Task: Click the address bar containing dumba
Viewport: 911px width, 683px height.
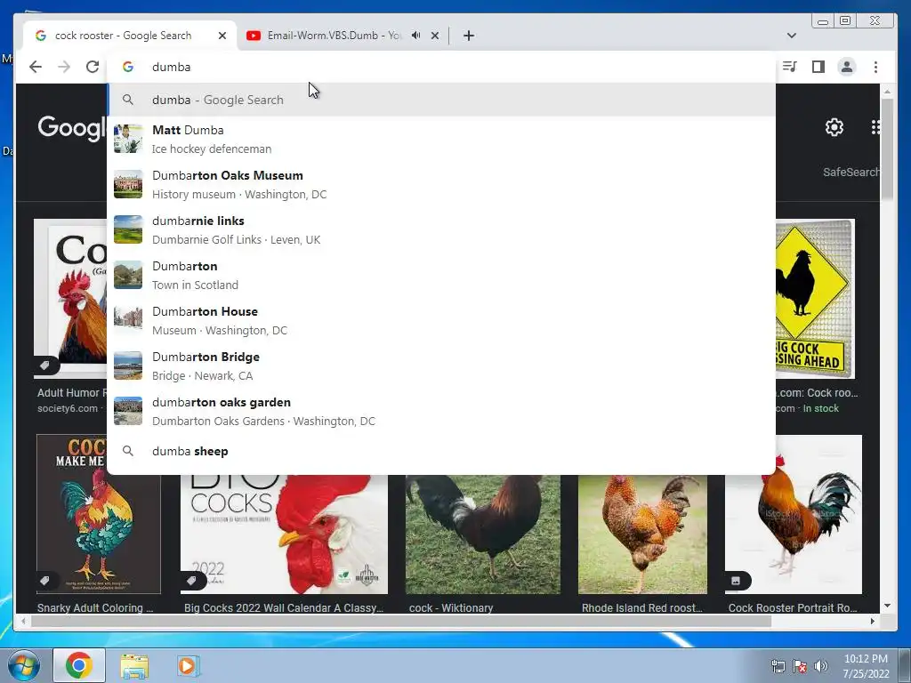Action: pyautogui.click(x=441, y=67)
